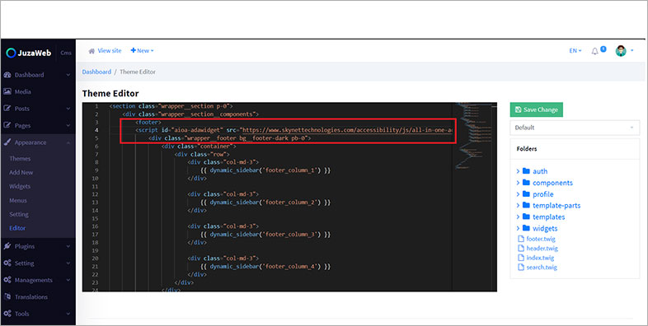Click the Managements gears icon

coord(7,280)
